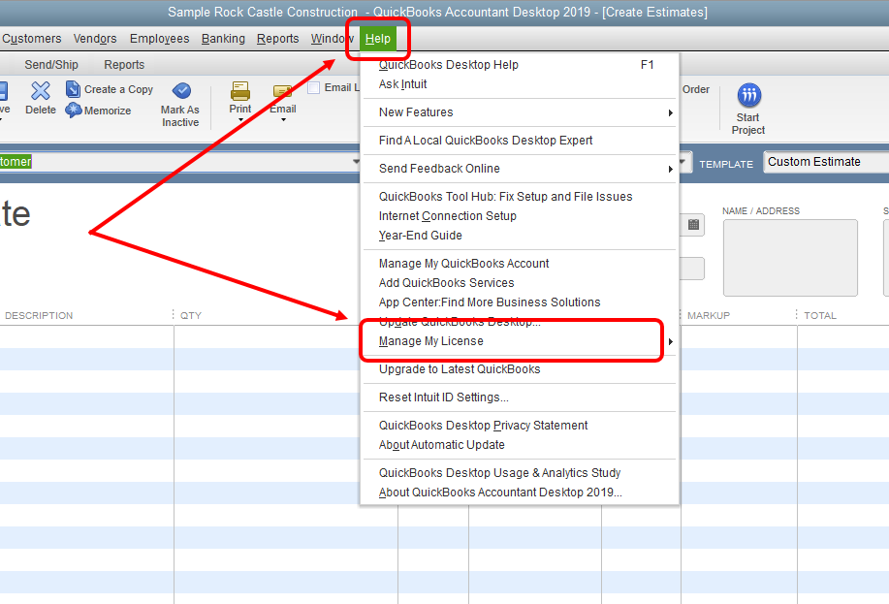Open the customer job dropdown arrow

(x=356, y=162)
